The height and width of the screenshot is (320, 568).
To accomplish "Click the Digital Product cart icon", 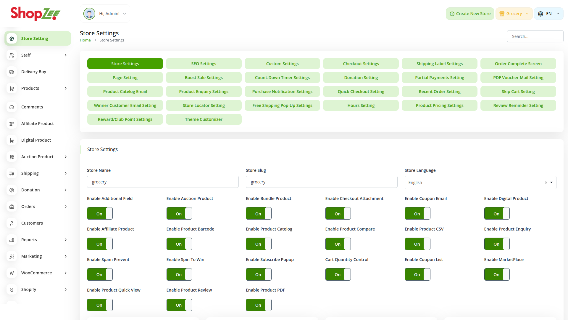I will click(x=12, y=140).
